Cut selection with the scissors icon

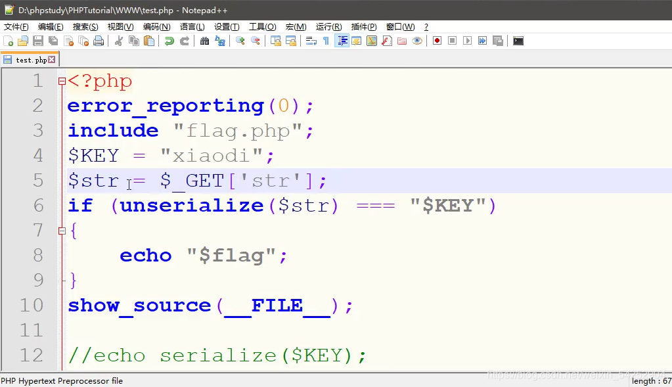point(119,41)
